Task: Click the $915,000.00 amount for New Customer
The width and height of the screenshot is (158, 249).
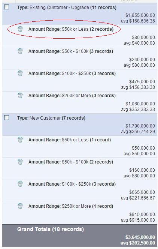Action: pyautogui.click(x=142, y=214)
